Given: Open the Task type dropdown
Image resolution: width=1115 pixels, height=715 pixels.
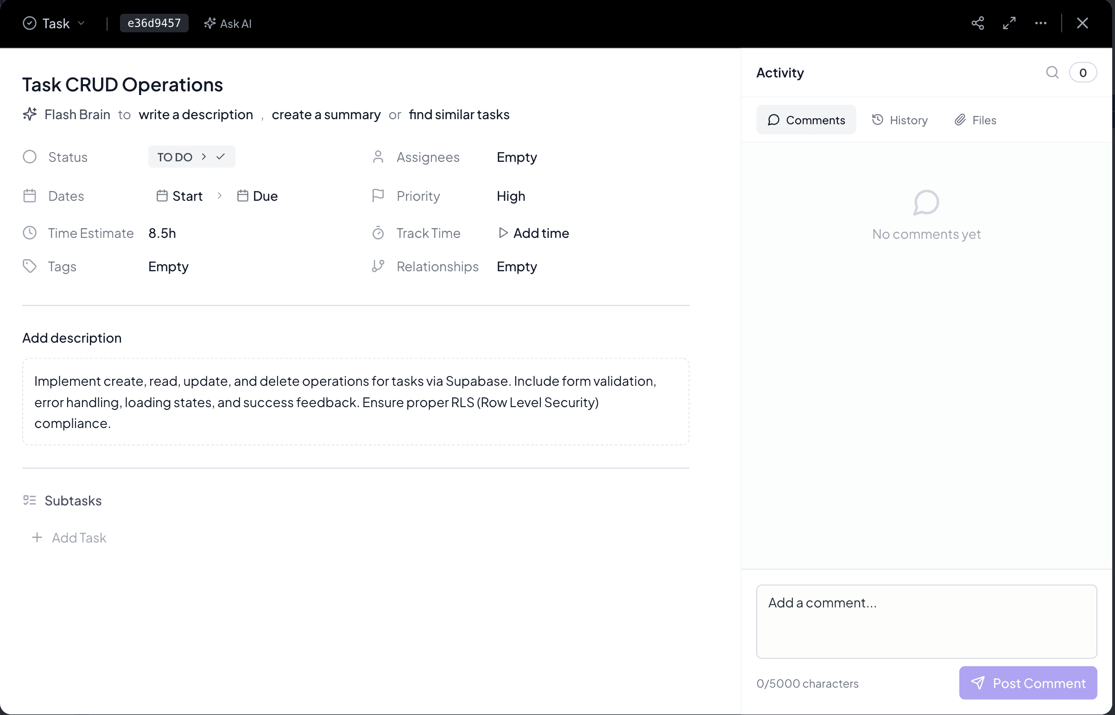Looking at the screenshot, I should pos(54,24).
